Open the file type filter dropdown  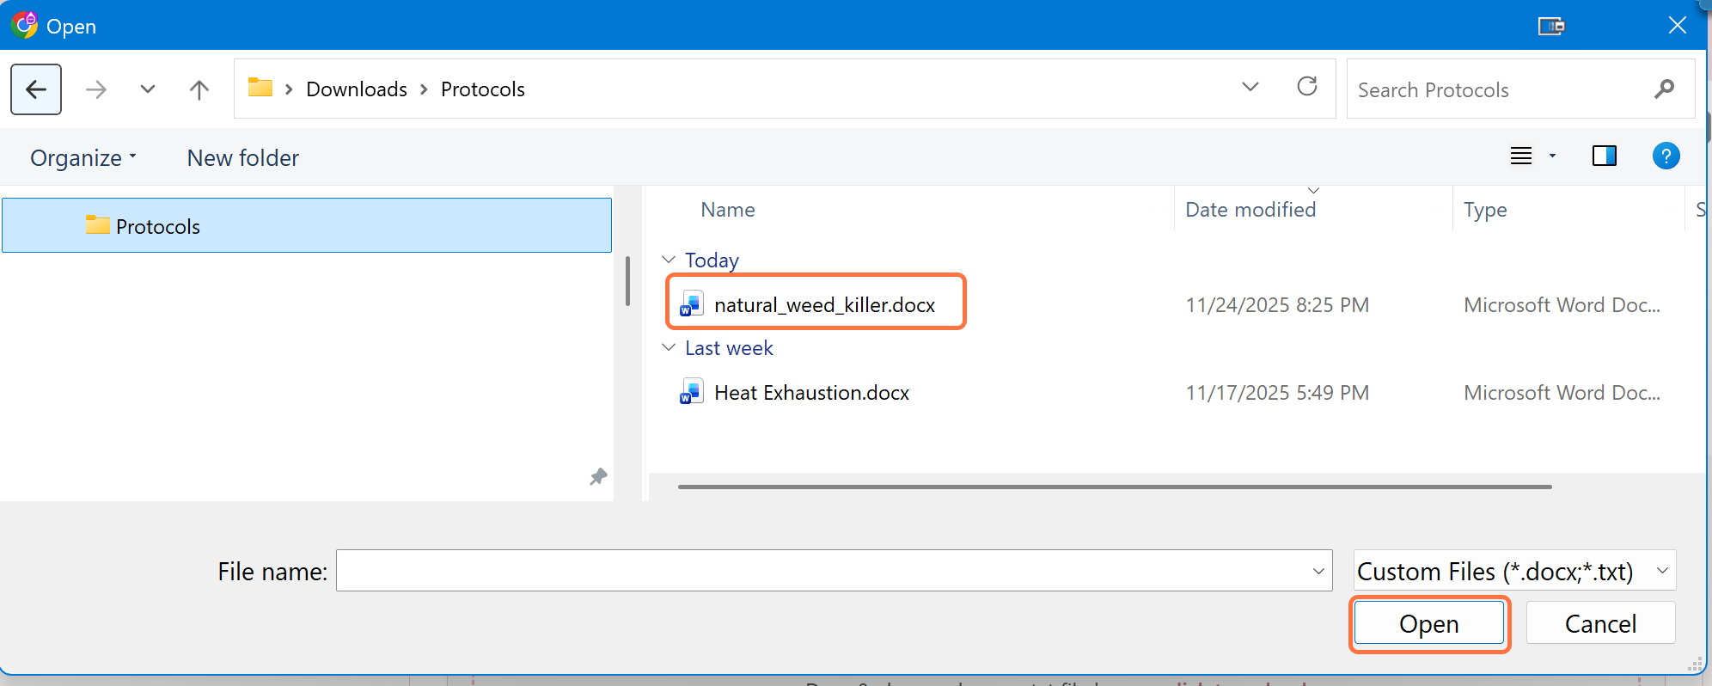tap(1513, 571)
